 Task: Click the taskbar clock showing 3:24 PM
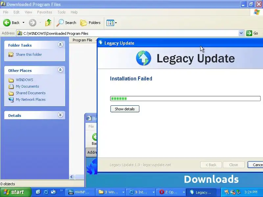click(251, 192)
